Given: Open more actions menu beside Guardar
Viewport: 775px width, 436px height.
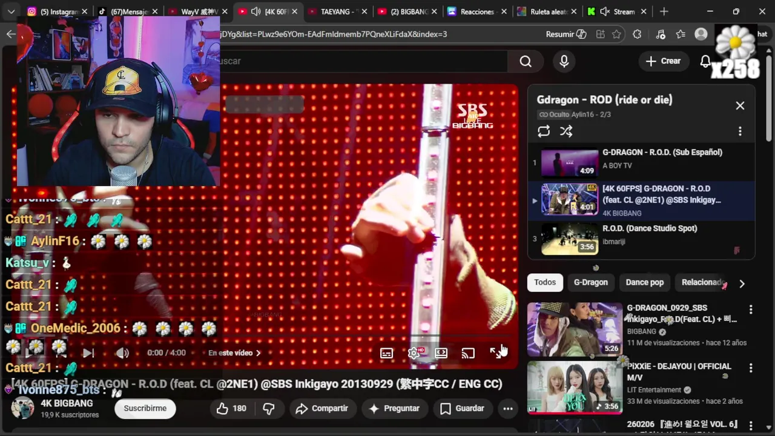Looking at the screenshot, I should (x=508, y=409).
